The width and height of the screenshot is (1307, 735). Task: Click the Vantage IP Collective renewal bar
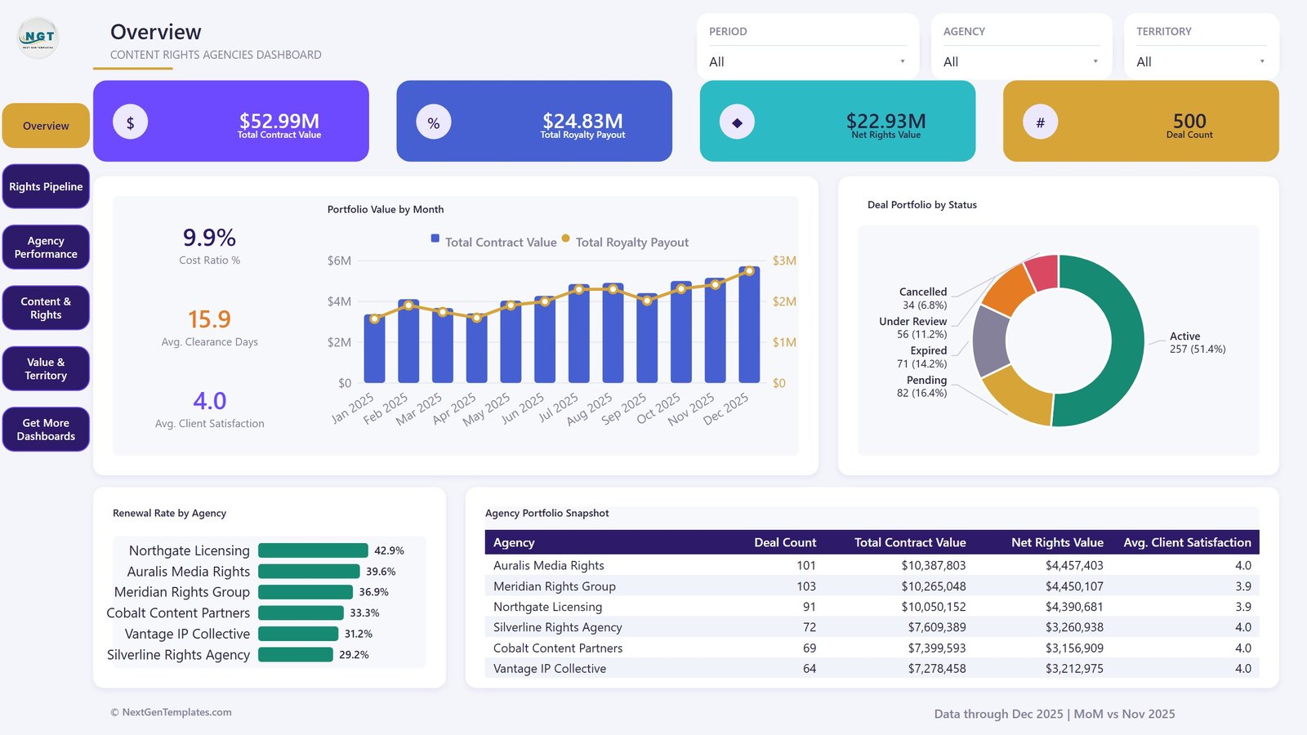(x=298, y=634)
